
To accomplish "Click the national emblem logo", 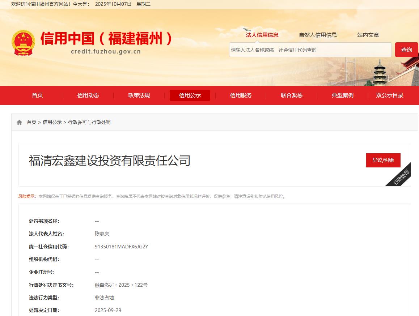I will [x=24, y=43].
